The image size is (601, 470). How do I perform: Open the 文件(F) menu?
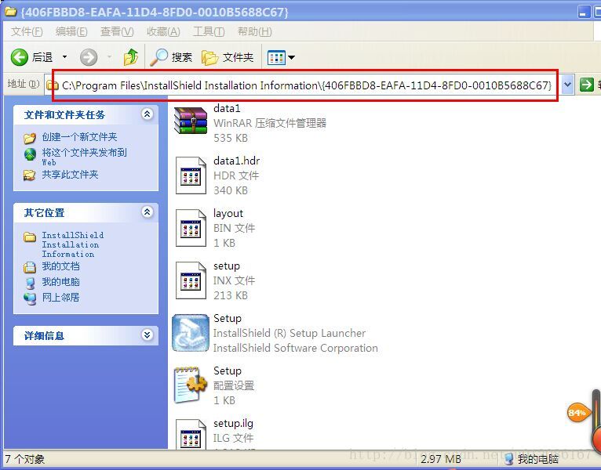coord(27,31)
